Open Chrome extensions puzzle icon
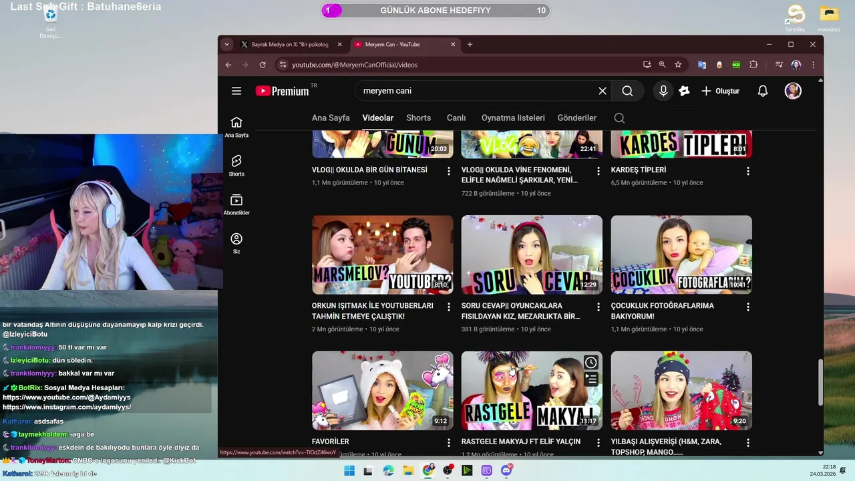855x481 pixels. click(753, 65)
